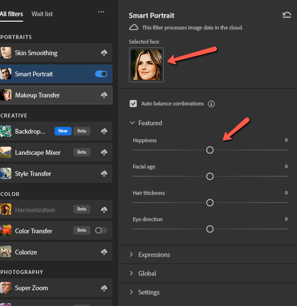The image size is (297, 306).
Task: Click Super Zoom cloud download icon
Action: [104, 288]
